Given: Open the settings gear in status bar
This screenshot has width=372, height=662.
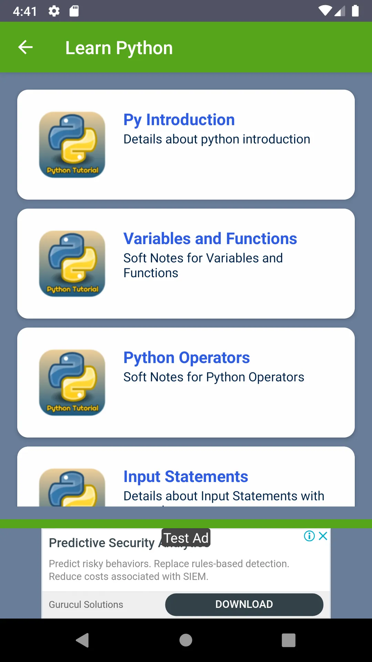Looking at the screenshot, I should 54,11.
